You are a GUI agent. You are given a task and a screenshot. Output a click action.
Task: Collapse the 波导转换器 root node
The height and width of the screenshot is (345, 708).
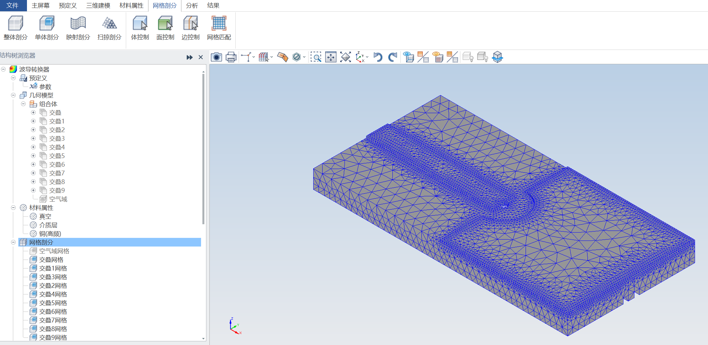[3, 69]
